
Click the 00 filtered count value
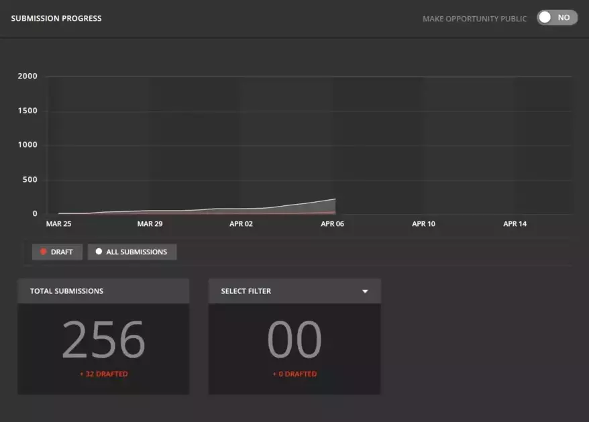coord(294,339)
